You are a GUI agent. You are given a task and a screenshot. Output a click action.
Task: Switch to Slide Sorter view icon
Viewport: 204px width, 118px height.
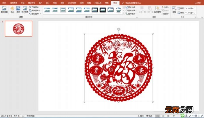coord(163,116)
